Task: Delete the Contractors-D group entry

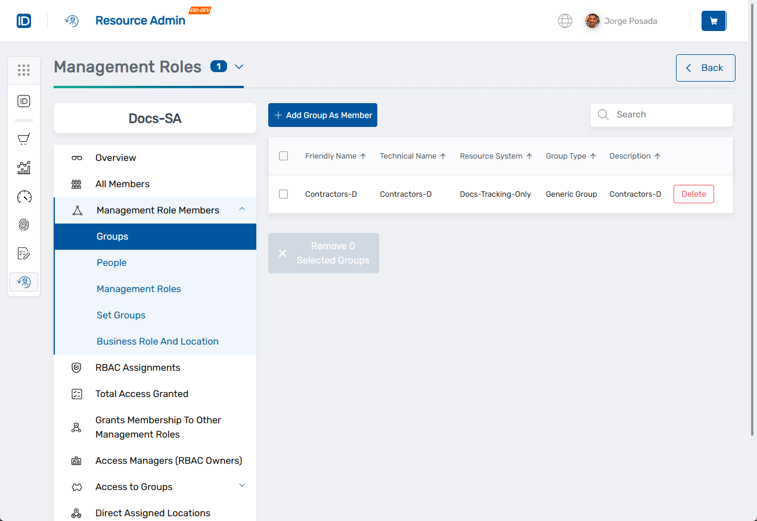Action: pyautogui.click(x=693, y=194)
